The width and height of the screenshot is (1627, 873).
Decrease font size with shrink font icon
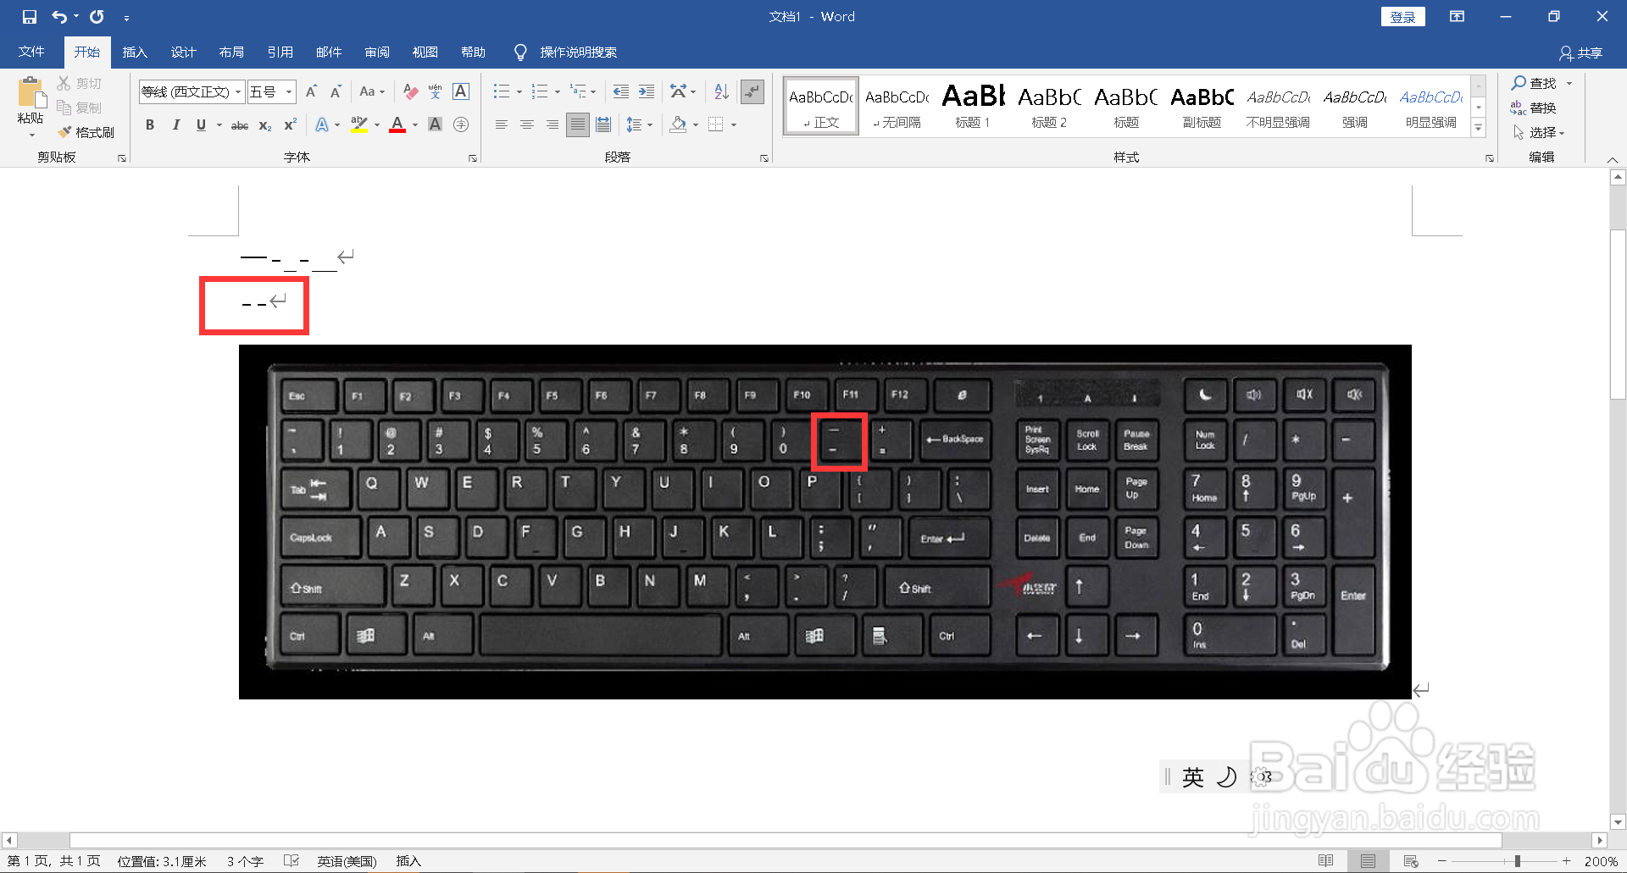[x=336, y=91]
